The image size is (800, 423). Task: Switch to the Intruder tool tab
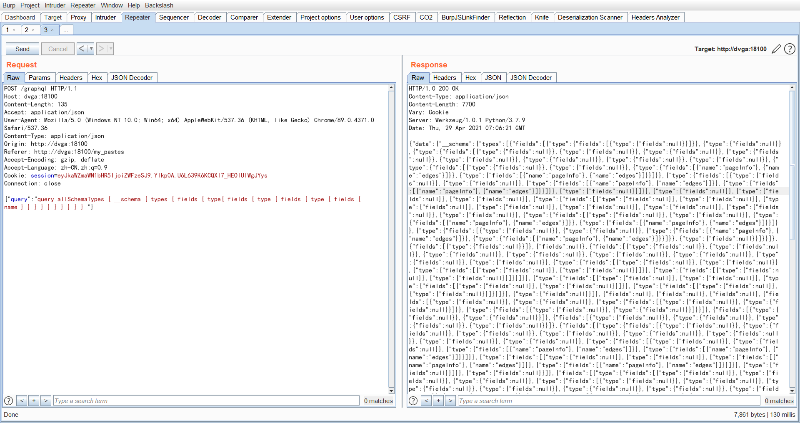coord(105,17)
